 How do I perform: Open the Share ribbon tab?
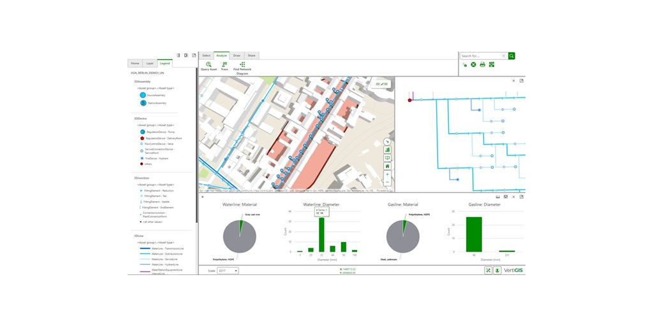tap(251, 55)
